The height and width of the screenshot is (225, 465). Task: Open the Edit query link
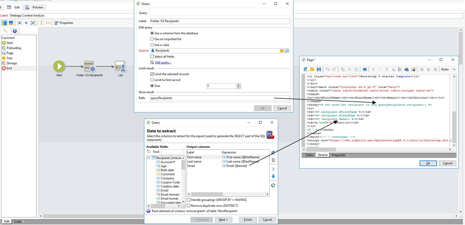(163, 62)
